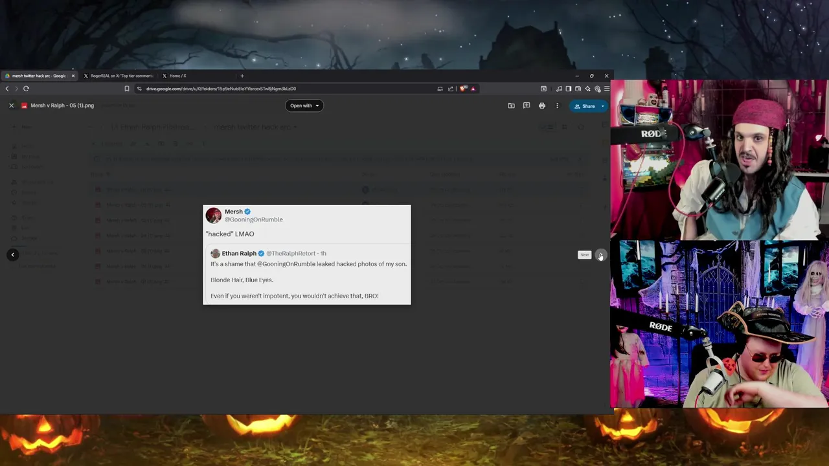Go to the Next image in the preview
829x466 pixels.
click(600, 254)
